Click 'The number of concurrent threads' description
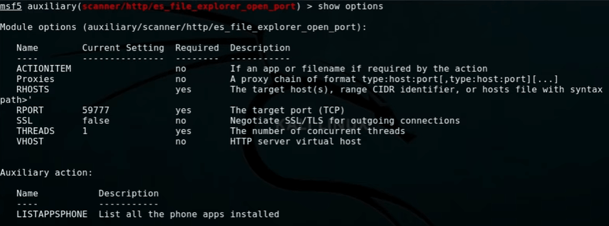Image resolution: width=609 pixels, height=226 pixels. point(317,131)
